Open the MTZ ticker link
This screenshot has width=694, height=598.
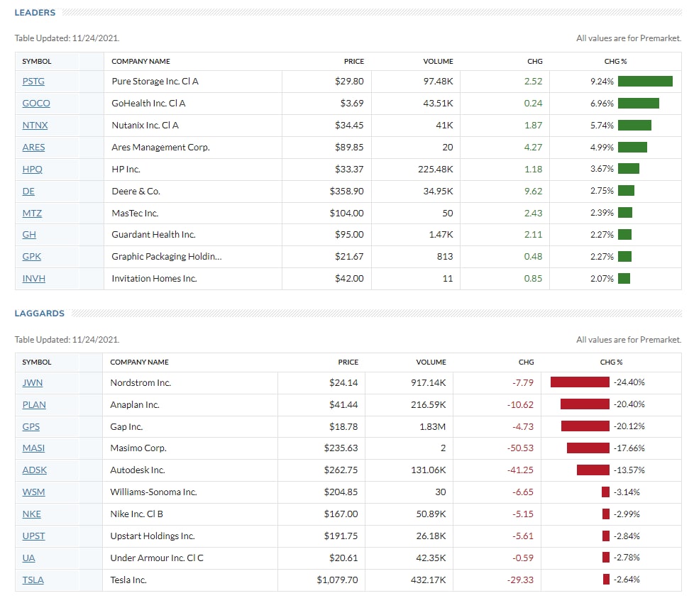pyautogui.click(x=32, y=214)
